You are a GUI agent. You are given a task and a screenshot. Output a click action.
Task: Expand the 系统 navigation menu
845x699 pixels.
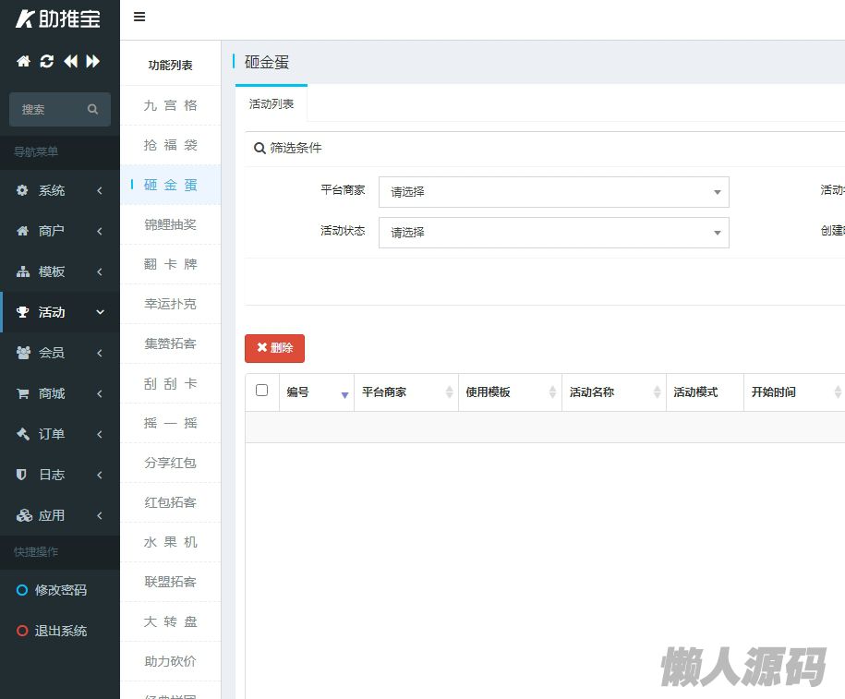pos(60,190)
